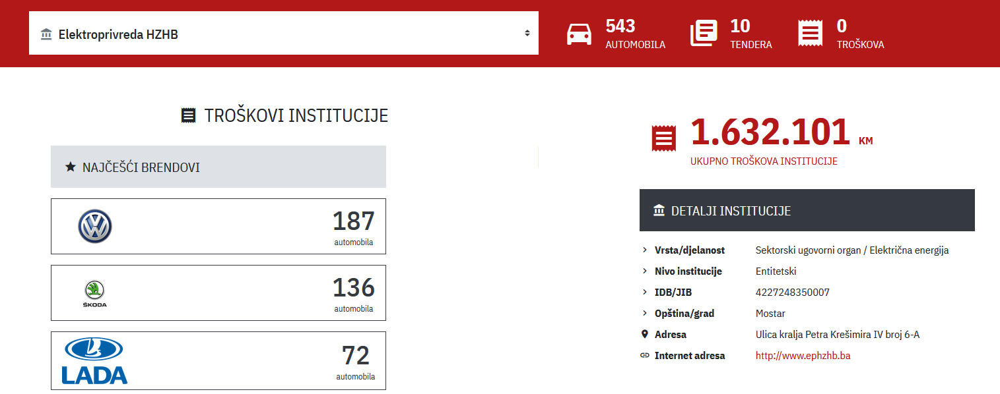Viewport: 1000px width, 394px height.
Task: Click the map pin icon next to Adresa
Action: 645,334
